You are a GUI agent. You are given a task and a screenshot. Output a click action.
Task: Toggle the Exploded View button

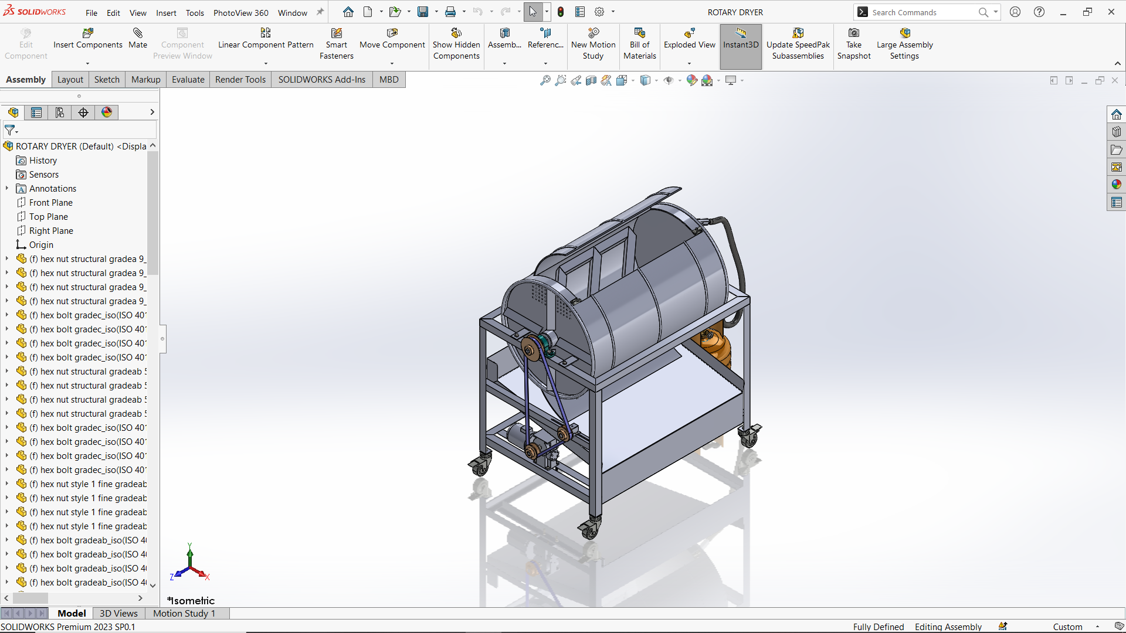[689, 38]
